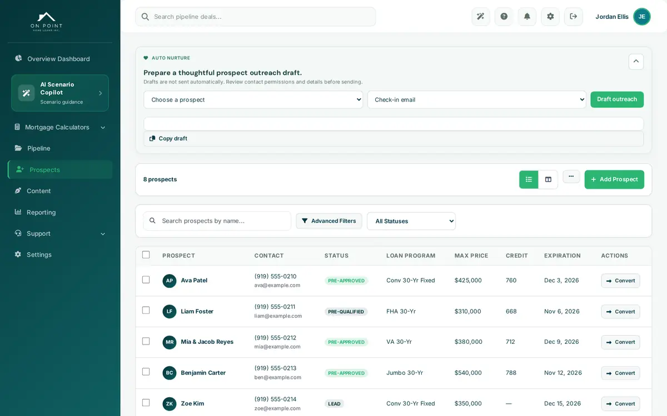Click the Search prospects by name field
This screenshot has height=416, width=667.
(x=217, y=221)
